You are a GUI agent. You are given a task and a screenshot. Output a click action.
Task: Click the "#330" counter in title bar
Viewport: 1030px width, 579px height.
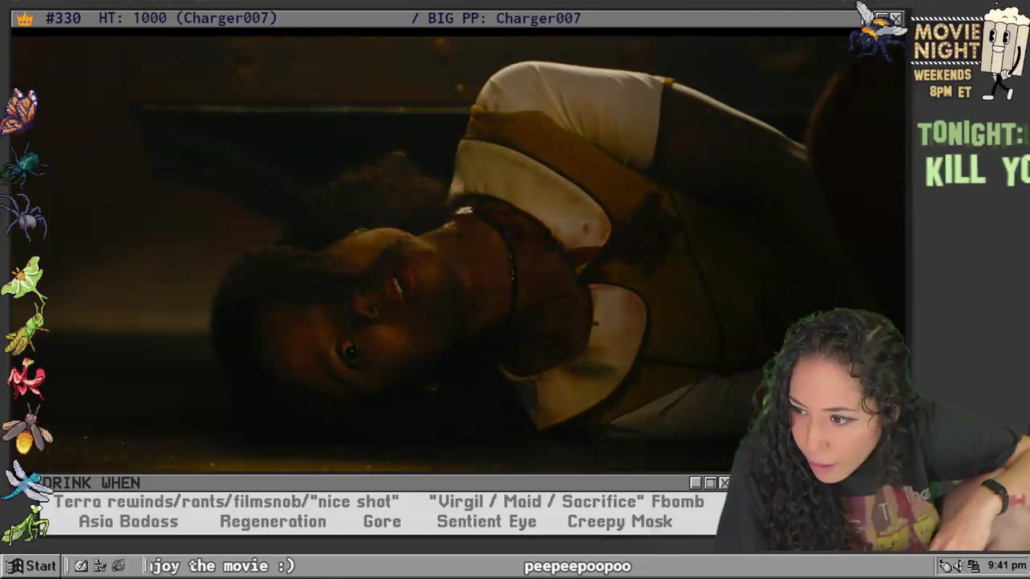(x=63, y=18)
